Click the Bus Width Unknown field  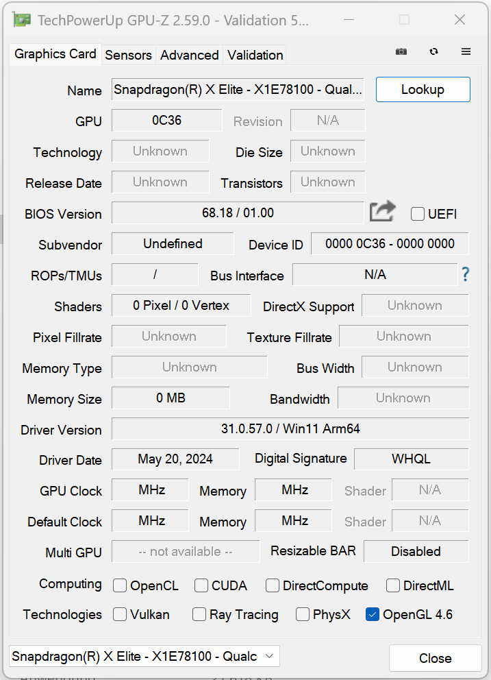(x=415, y=367)
